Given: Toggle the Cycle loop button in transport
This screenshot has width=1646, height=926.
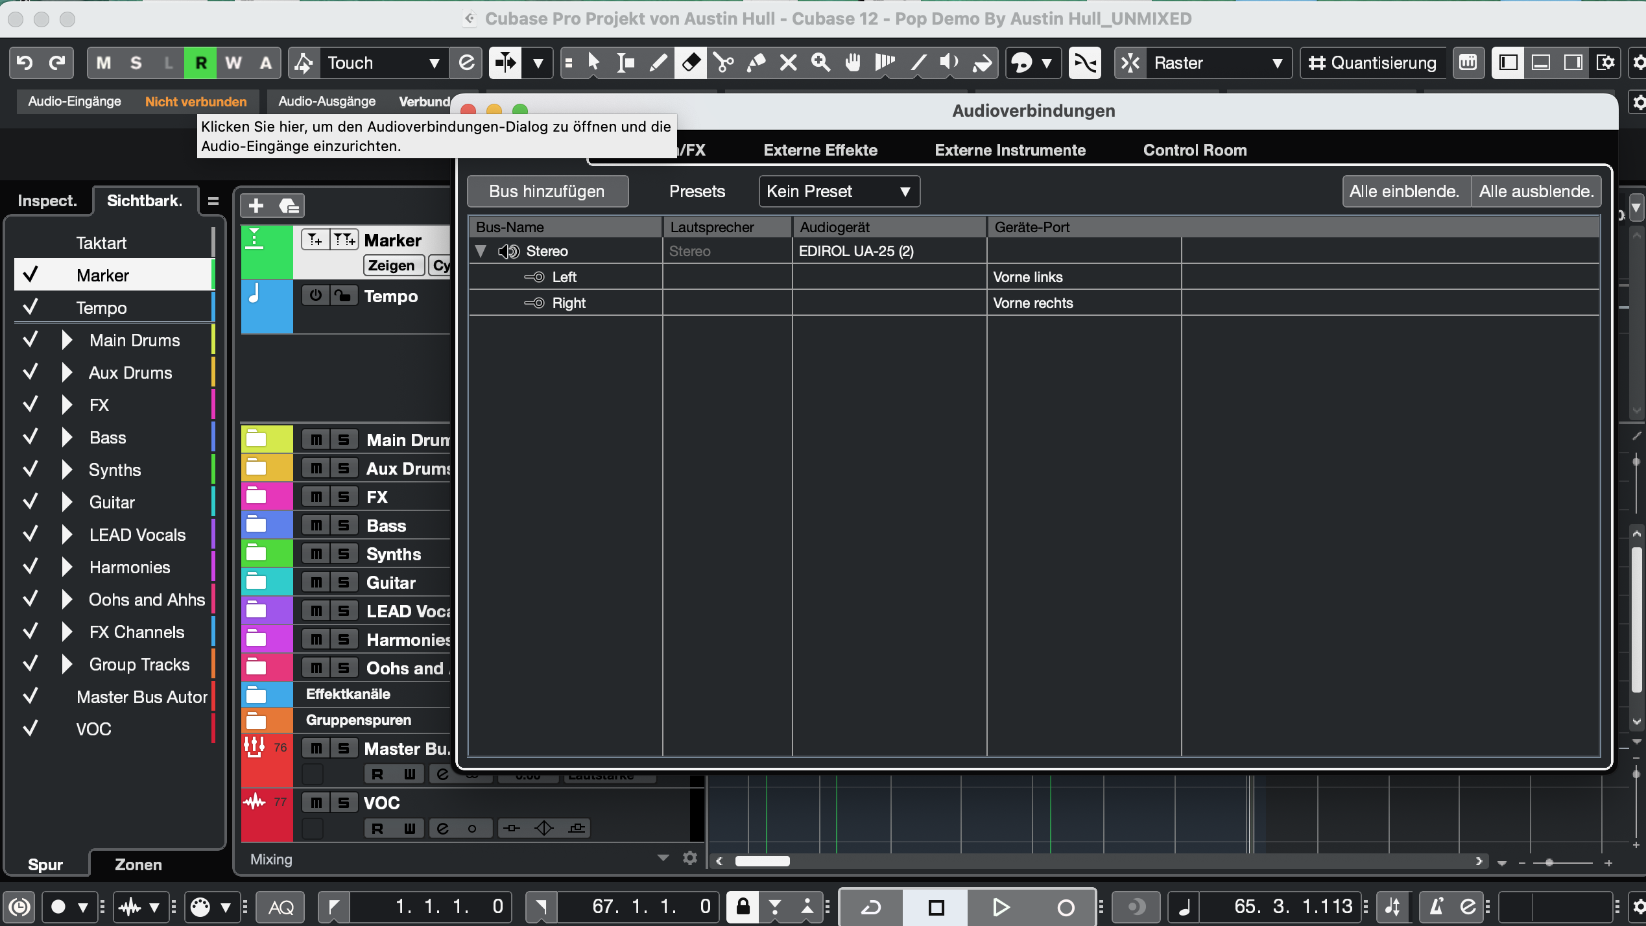Looking at the screenshot, I should tap(871, 907).
